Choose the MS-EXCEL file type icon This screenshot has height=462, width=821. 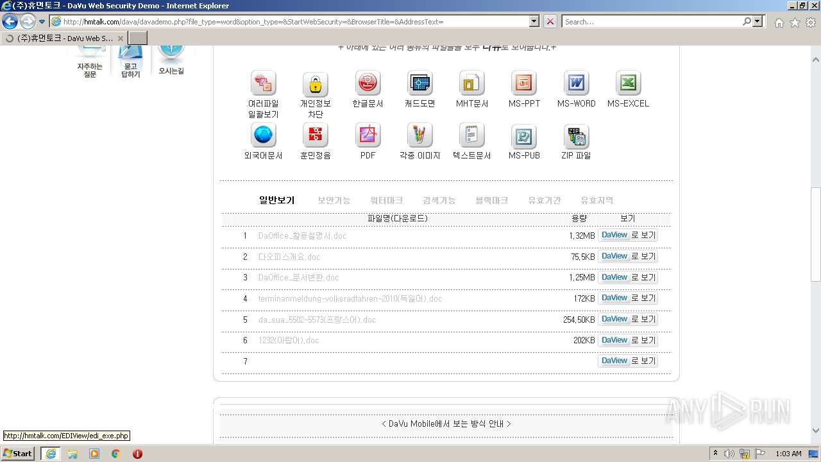629,83
